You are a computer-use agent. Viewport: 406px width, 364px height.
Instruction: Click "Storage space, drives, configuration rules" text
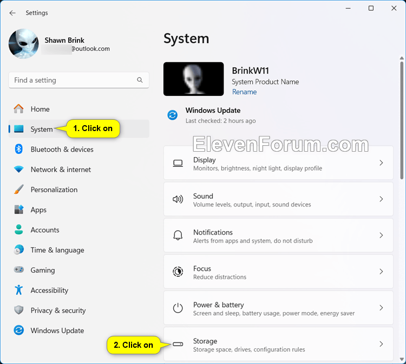pyautogui.click(x=249, y=349)
